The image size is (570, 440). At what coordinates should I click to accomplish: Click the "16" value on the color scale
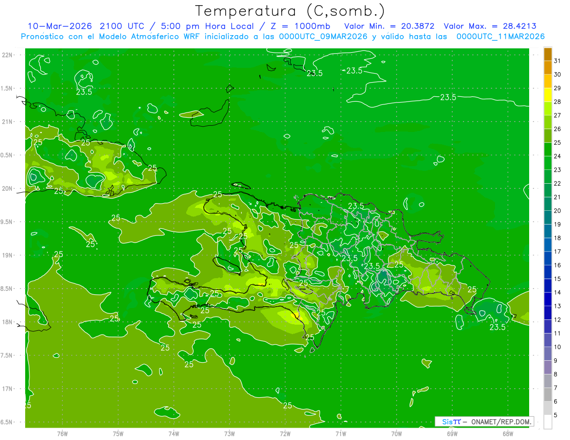tap(558, 265)
